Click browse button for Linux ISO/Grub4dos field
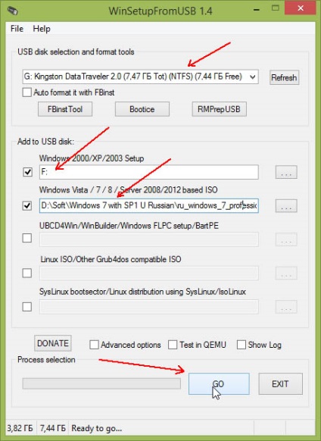 (286, 273)
